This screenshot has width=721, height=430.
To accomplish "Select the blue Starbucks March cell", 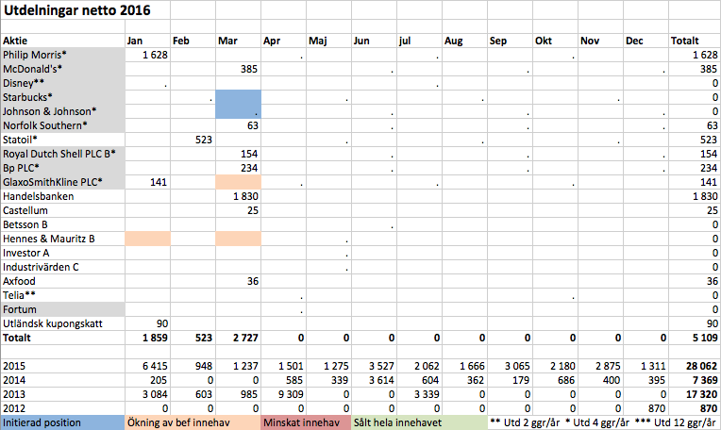I will coord(238,97).
